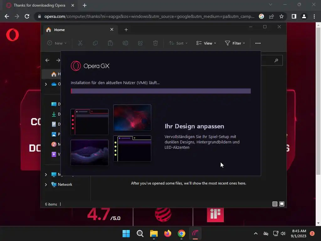Open the New dropdown in File Explorer

pos(57,43)
